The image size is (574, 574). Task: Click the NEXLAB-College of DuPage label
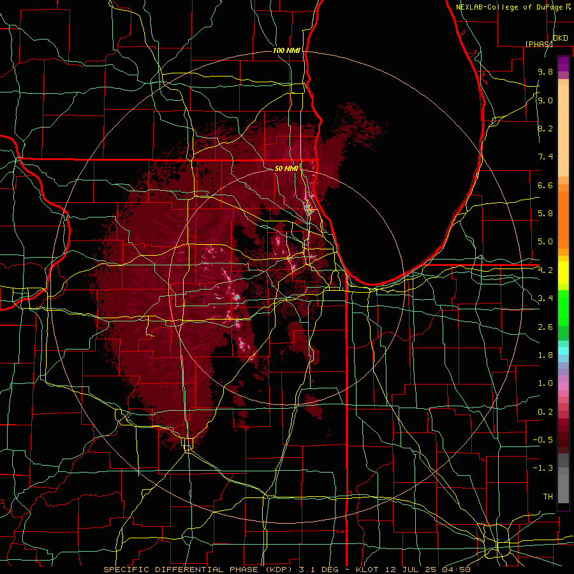[510, 7]
